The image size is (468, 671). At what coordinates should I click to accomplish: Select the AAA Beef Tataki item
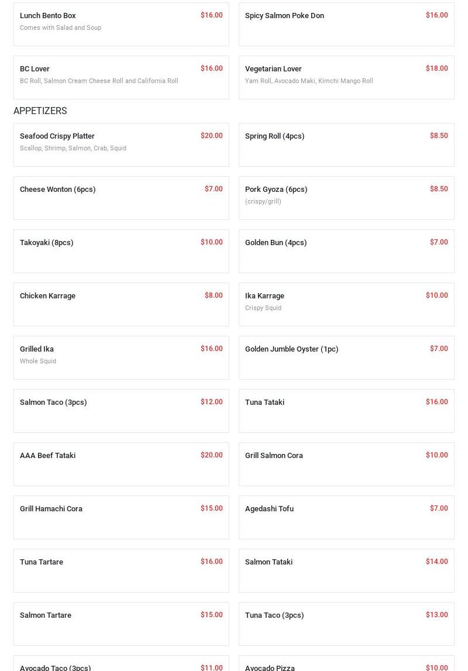(121, 464)
